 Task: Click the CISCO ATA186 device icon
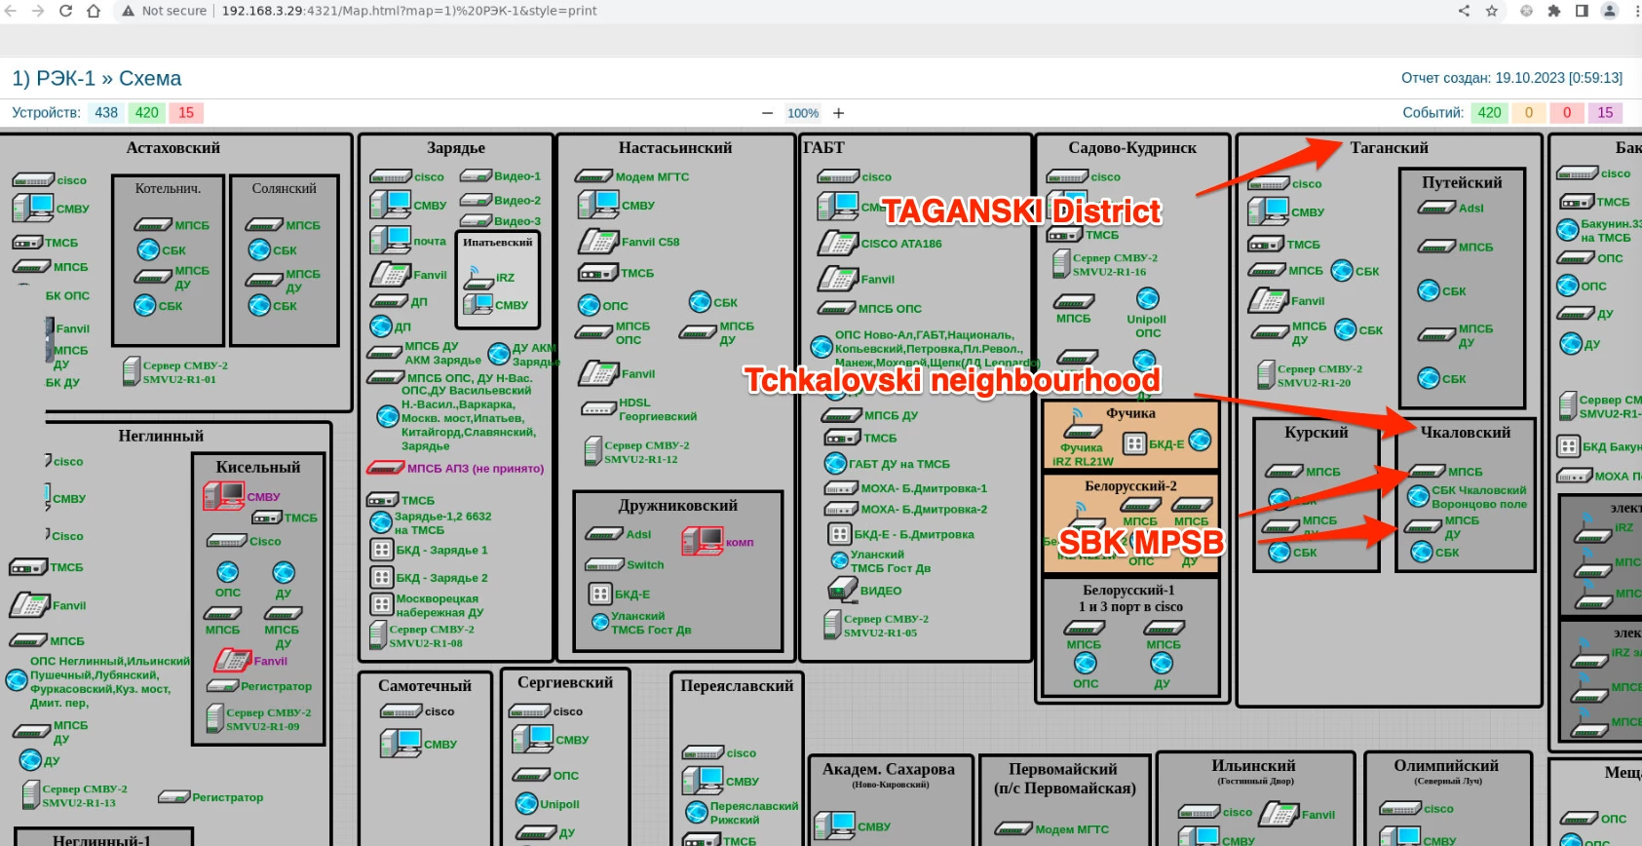tap(837, 243)
